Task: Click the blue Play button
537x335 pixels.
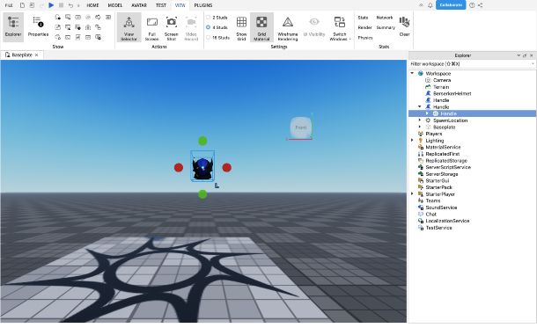Action: click(51, 5)
